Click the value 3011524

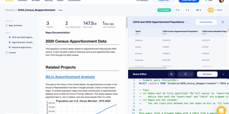tap(206, 60)
